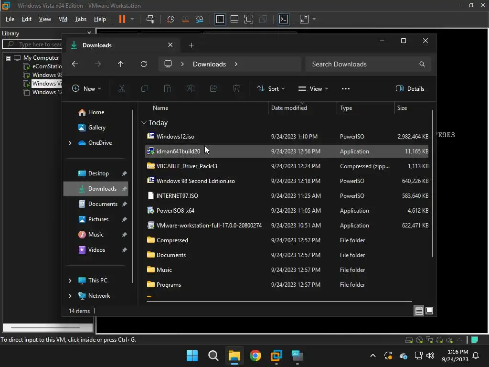
Task: Open the pinned Desktop folder
Action: click(x=96, y=173)
